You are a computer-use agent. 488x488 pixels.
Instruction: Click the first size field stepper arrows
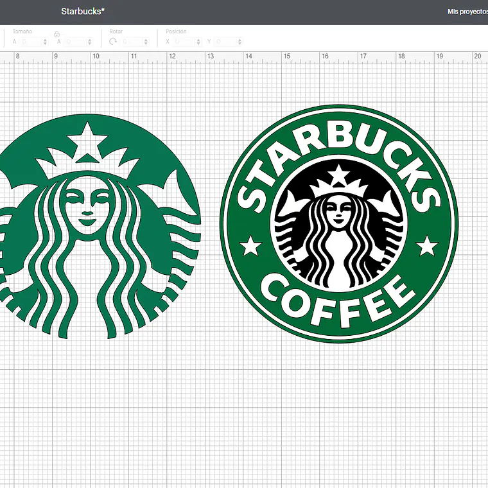click(45, 42)
